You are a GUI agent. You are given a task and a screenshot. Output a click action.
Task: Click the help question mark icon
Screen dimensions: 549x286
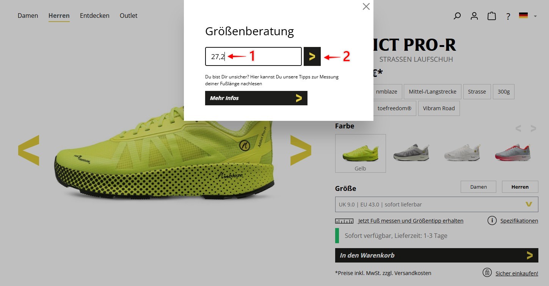pyautogui.click(x=508, y=16)
